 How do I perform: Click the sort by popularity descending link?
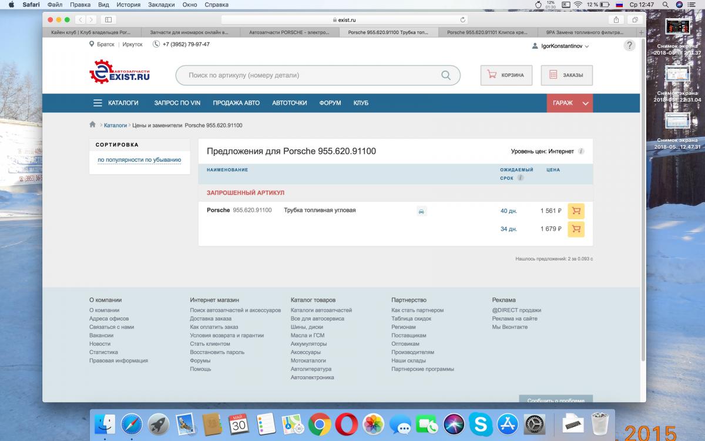tap(139, 159)
